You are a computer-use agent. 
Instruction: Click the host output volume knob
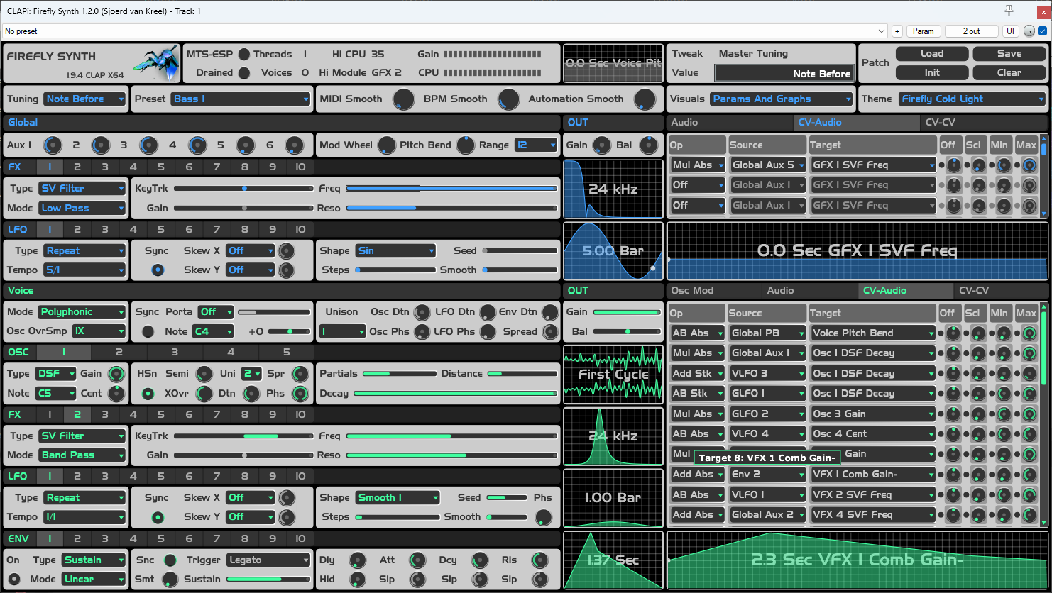coord(1029,31)
